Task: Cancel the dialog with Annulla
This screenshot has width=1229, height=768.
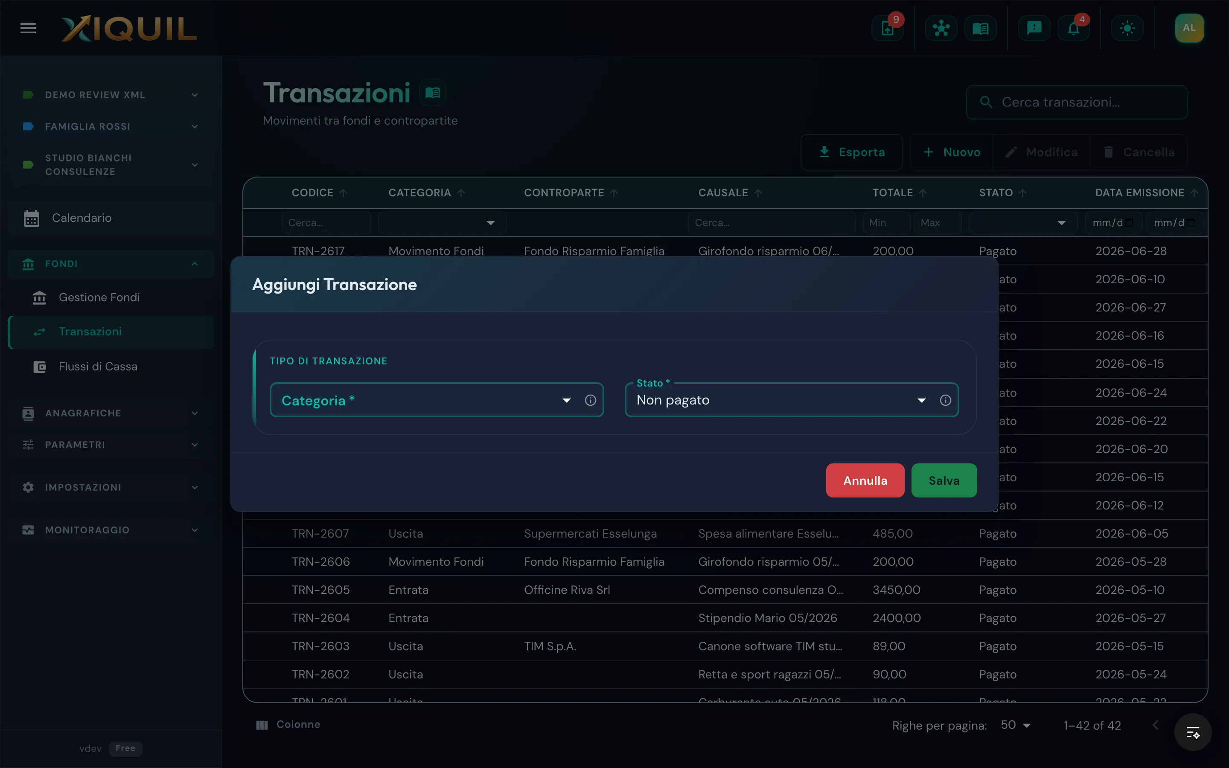Action: click(865, 480)
